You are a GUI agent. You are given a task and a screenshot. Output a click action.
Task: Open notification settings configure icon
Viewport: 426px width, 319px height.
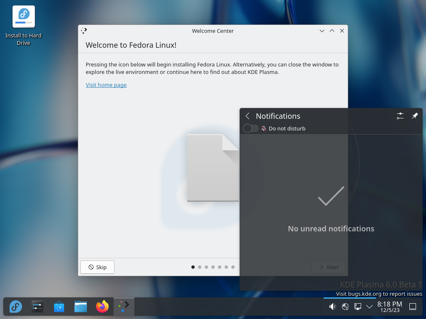click(x=400, y=116)
